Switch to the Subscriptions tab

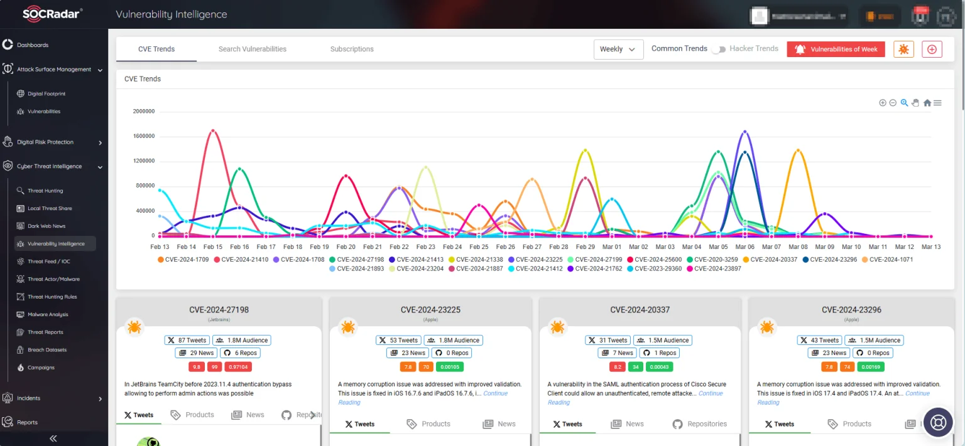click(x=351, y=48)
